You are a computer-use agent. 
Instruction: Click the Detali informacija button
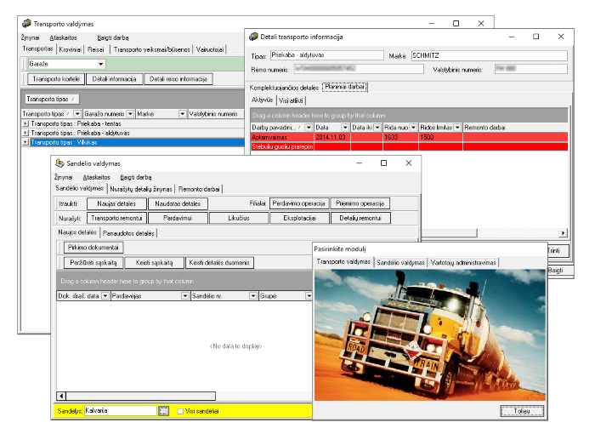click(114, 79)
